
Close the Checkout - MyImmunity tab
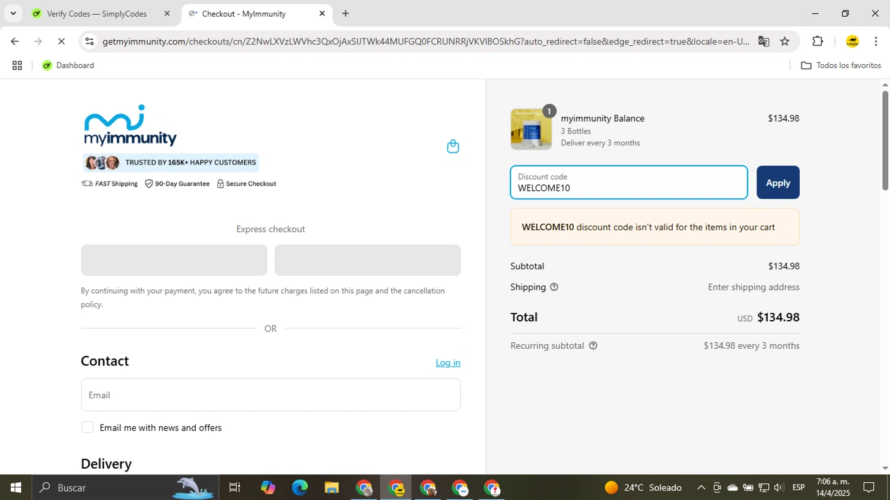pyautogui.click(x=322, y=13)
